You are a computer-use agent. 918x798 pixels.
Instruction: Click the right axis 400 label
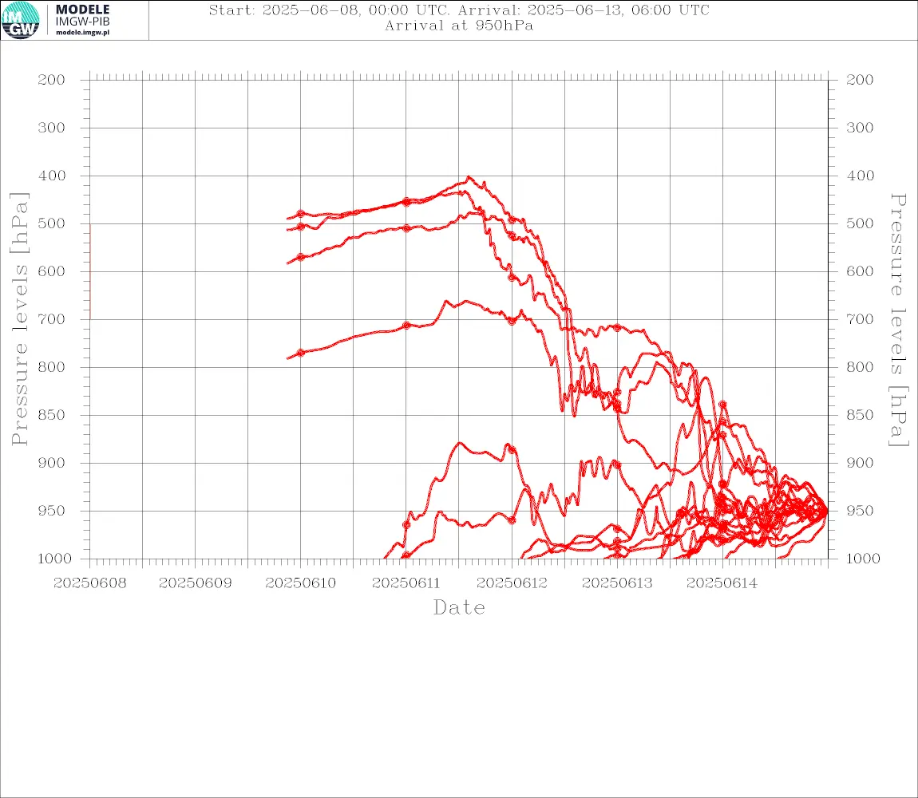(860, 176)
